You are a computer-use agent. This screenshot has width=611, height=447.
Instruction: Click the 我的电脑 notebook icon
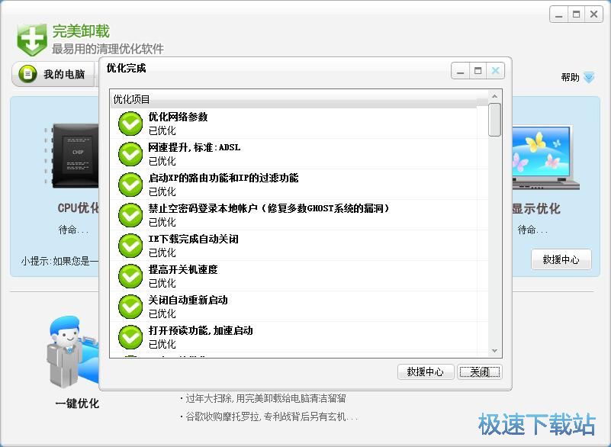27,74
